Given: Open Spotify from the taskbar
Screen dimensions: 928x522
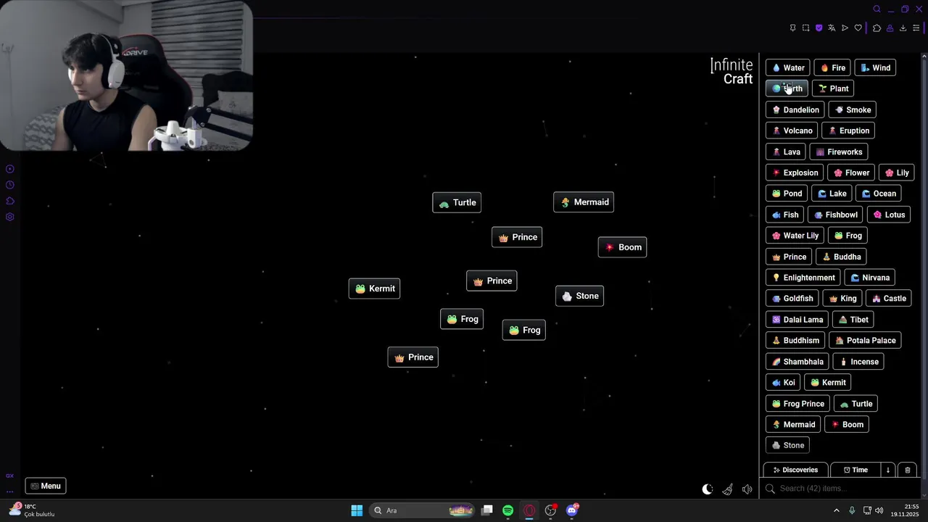Looking at the screenshot, I should pos(507,510).
